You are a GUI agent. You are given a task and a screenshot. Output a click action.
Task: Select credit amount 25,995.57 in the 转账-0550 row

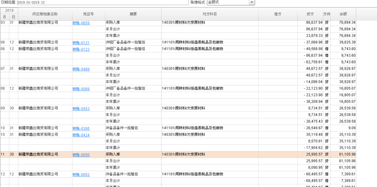[314, 154]
